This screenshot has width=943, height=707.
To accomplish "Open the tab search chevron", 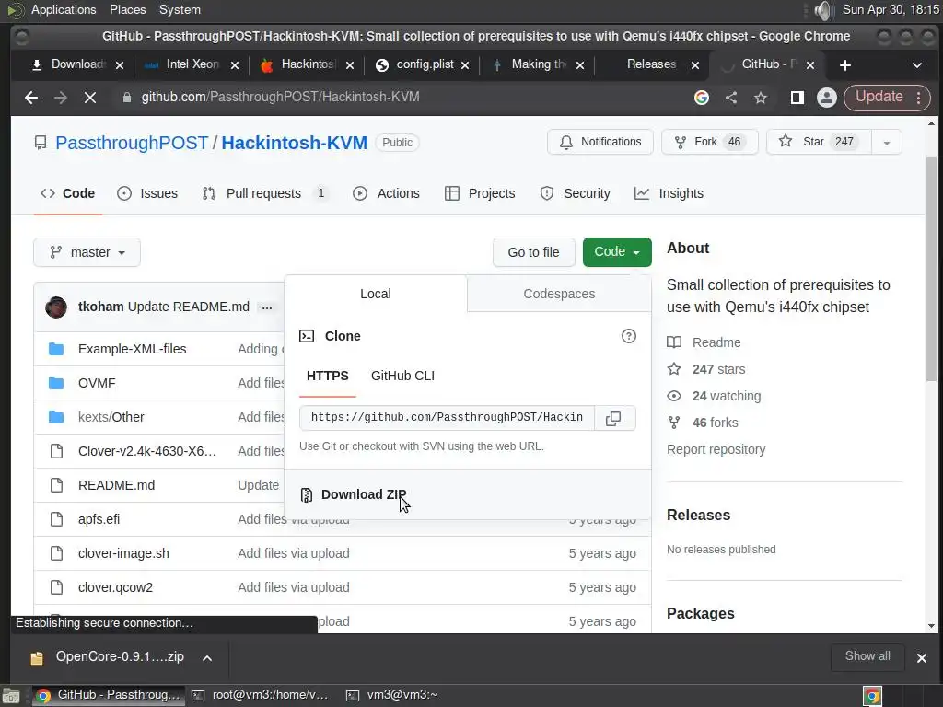I will 917,65.
